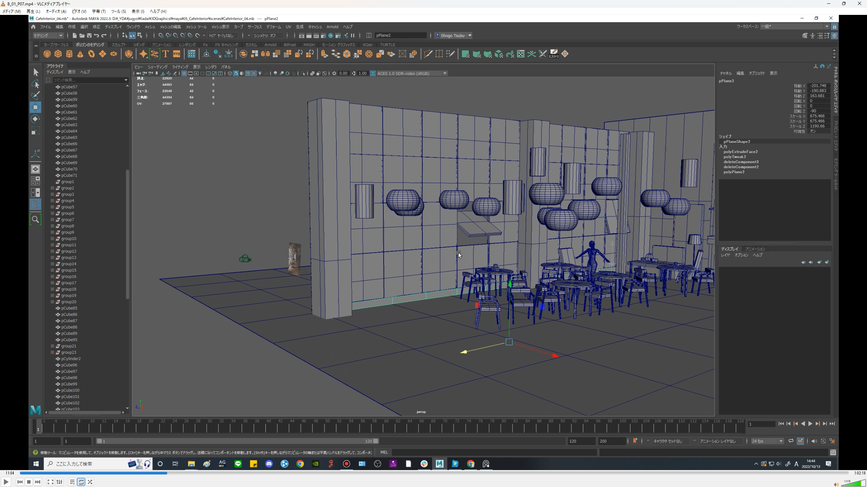867x487 pixels.
Task: Click the polygon text (T) shelf icon
Action: tap(166, 54)
